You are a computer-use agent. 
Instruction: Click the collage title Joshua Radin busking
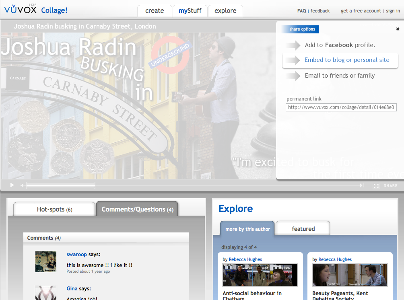[85, 27]
